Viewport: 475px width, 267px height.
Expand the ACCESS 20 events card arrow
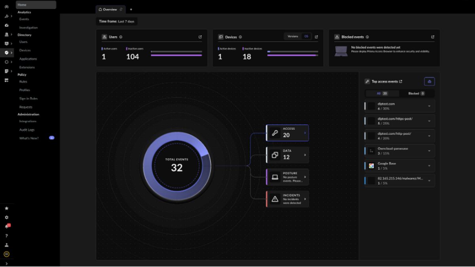point(305,133)
